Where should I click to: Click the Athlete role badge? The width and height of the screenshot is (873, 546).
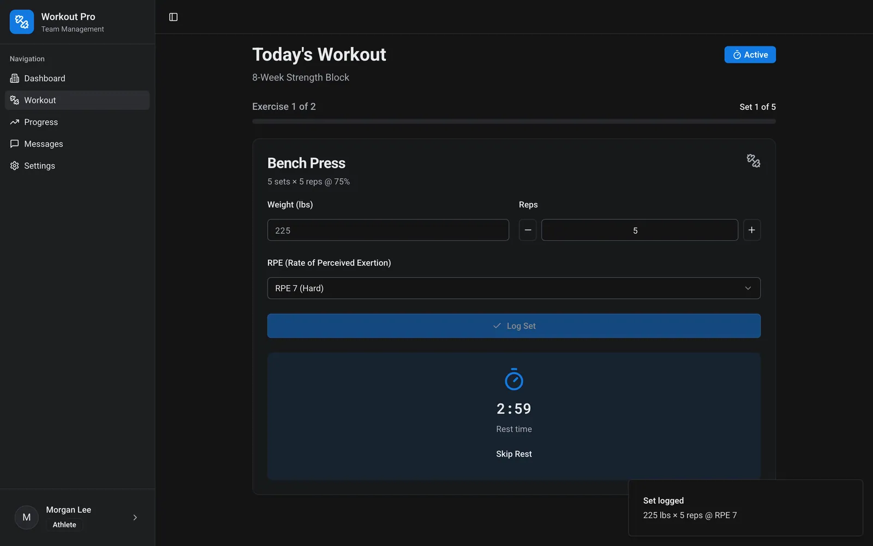(64, 525)
